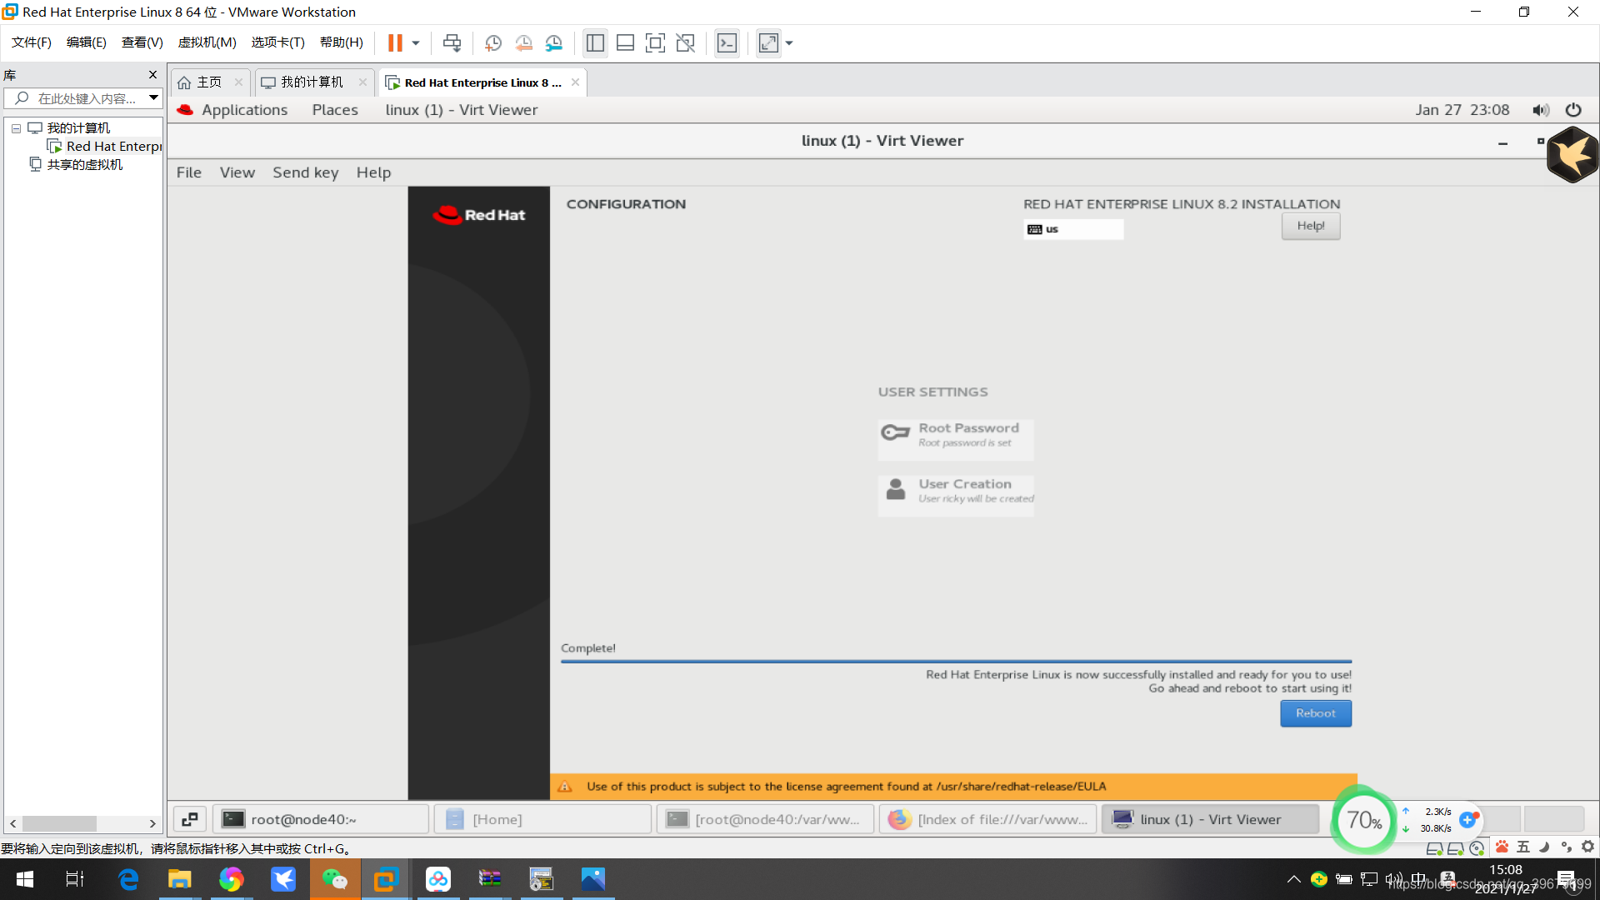
Task: Open the console view icon
Action: tap(727, 43)
